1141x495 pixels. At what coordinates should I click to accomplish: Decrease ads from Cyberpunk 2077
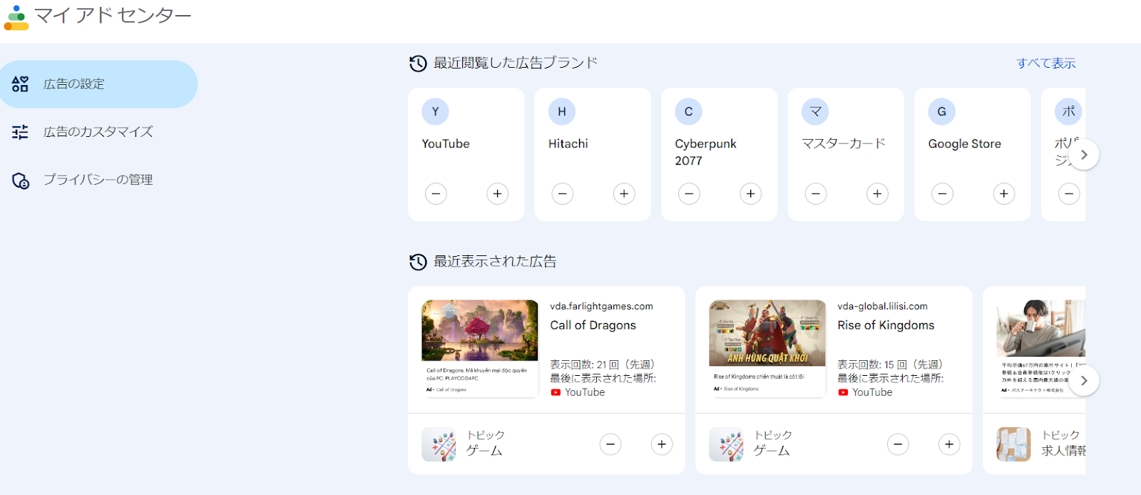(x=689, y=193)
